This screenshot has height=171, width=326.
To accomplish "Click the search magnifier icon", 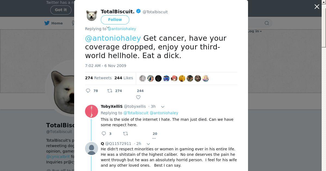I will [267, 23].
